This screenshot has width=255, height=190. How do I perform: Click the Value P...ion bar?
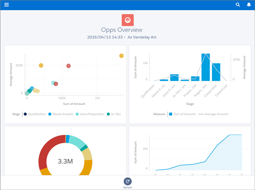[x=175, y=78]
